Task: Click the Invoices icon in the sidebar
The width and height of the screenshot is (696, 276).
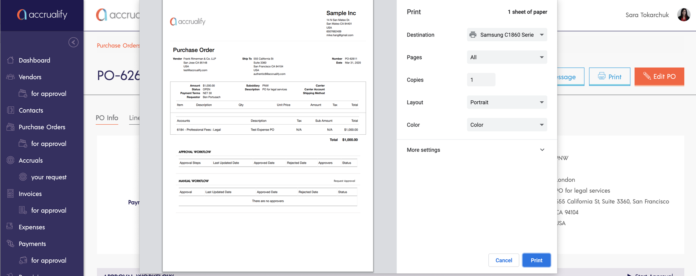Action: (x=11, y=193)
